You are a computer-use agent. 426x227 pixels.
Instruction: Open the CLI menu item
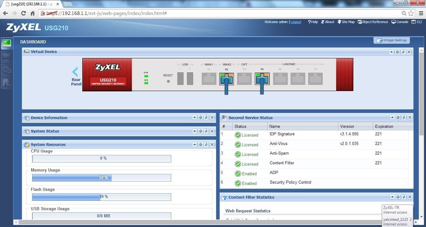417,22
